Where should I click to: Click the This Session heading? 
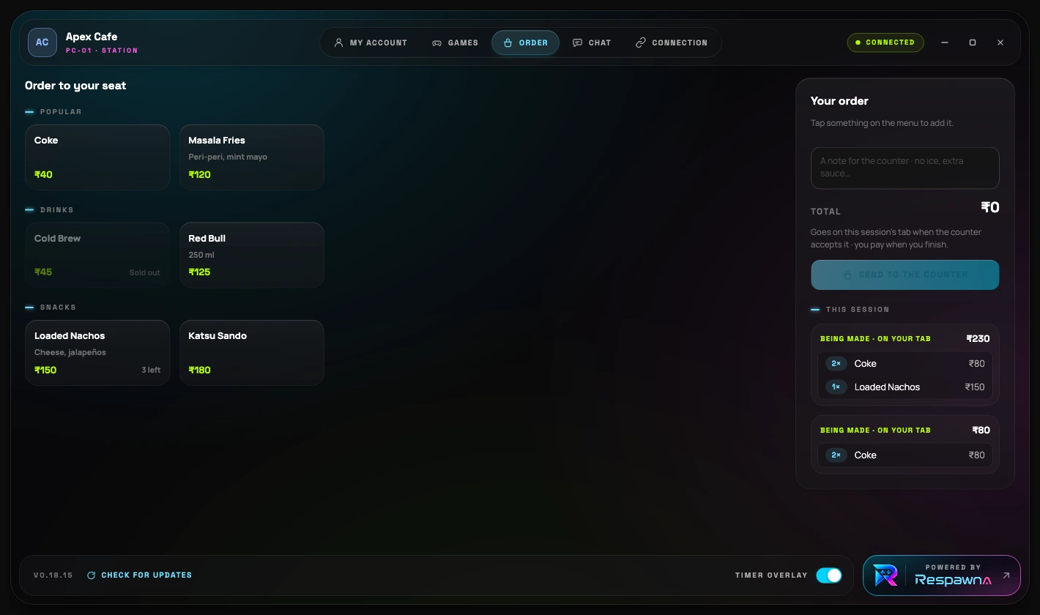point(858,310)
